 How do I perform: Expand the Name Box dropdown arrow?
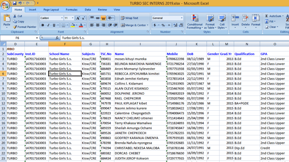[37, 38]
